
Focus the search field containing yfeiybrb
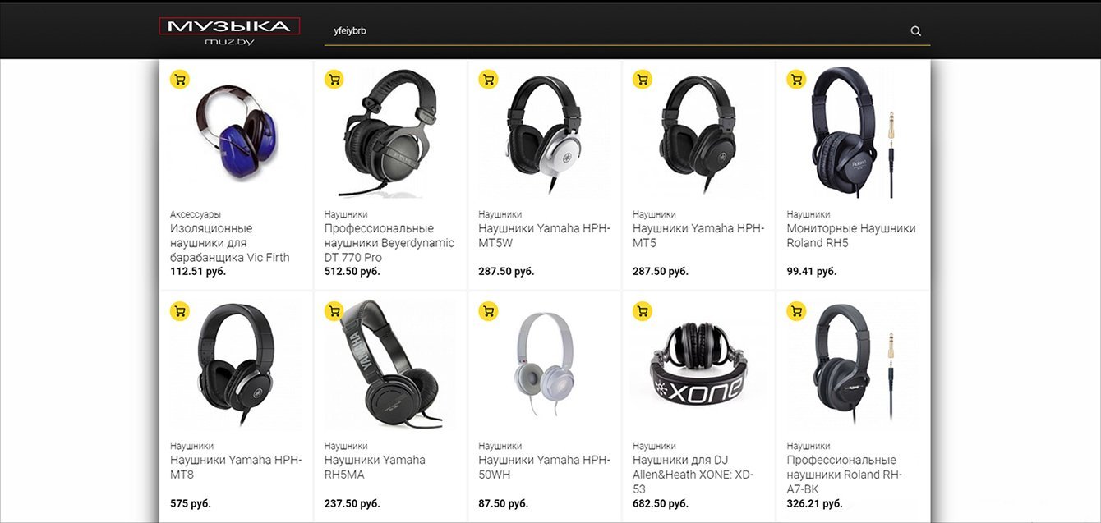pos(608,31)
